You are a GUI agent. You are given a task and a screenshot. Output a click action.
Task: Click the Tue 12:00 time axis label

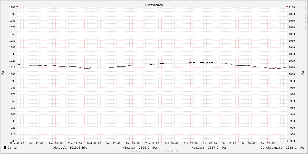click(75, 143)
